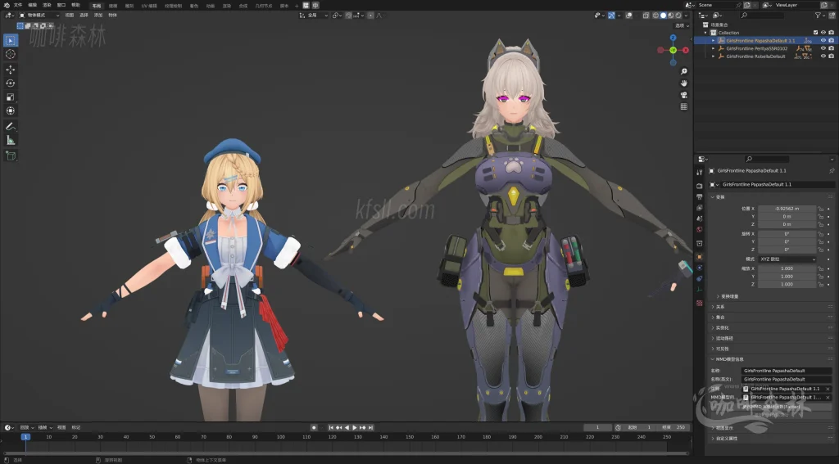Snap view to the blue Z axis
Image resolution: width=839 pixels, height=464 pixels.
[673, 38]
